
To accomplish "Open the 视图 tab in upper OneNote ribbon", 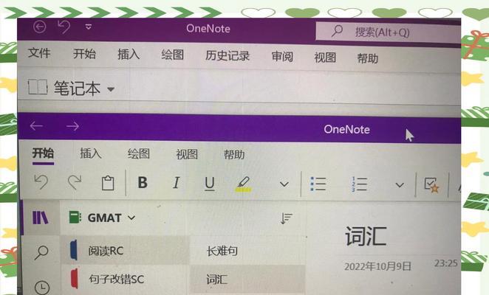I will click(x=325, y=58).
